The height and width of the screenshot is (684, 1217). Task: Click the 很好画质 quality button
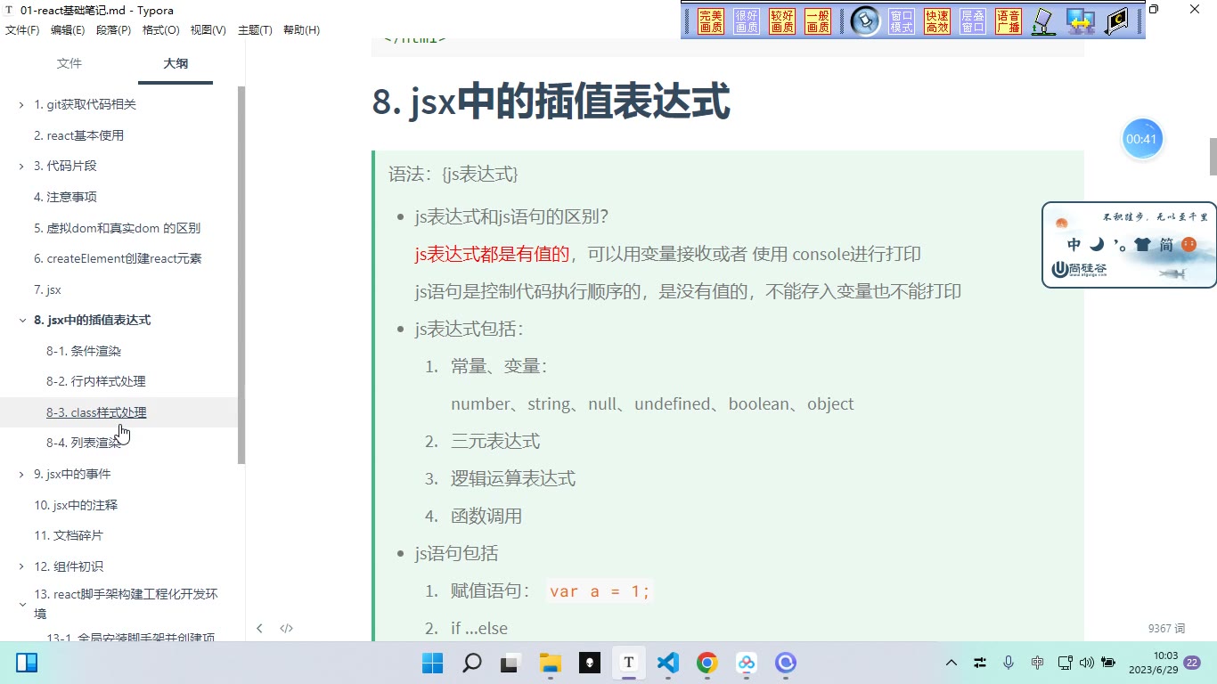[x=747, y=21]
